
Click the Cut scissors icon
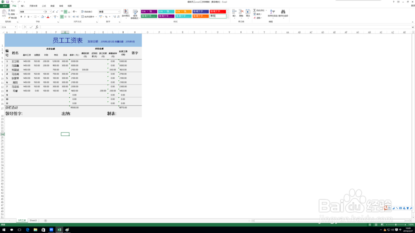[x=9, y=11]
